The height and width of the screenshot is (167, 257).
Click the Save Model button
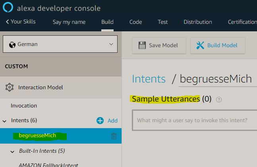pyautogui.click(x=158, y=46)
